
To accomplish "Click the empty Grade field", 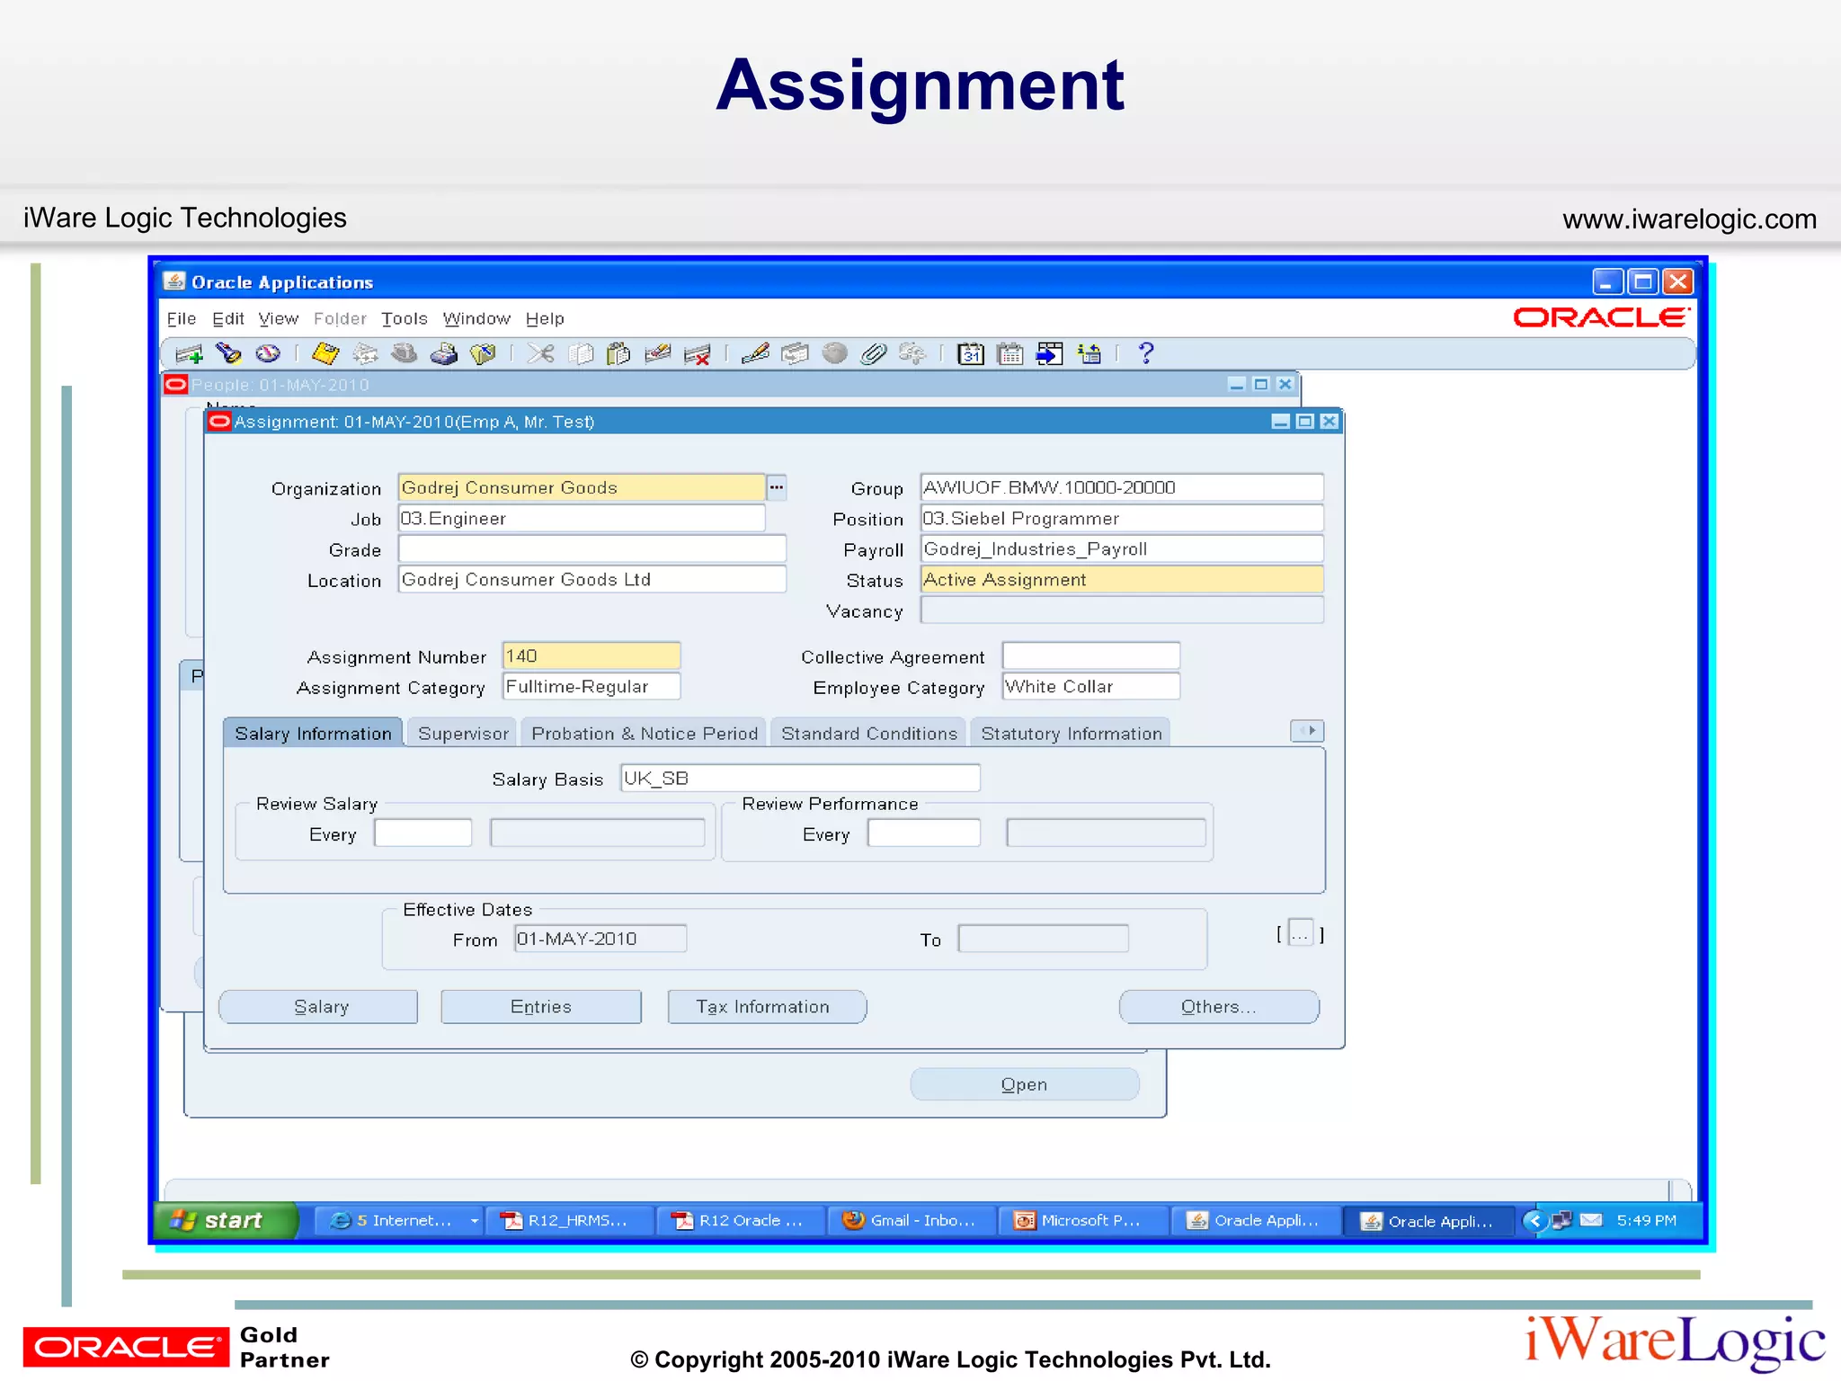I will [x=592, y=548].
